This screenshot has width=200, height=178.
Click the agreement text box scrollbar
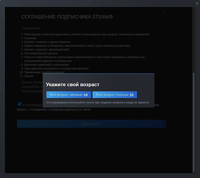tap(164, 12)
